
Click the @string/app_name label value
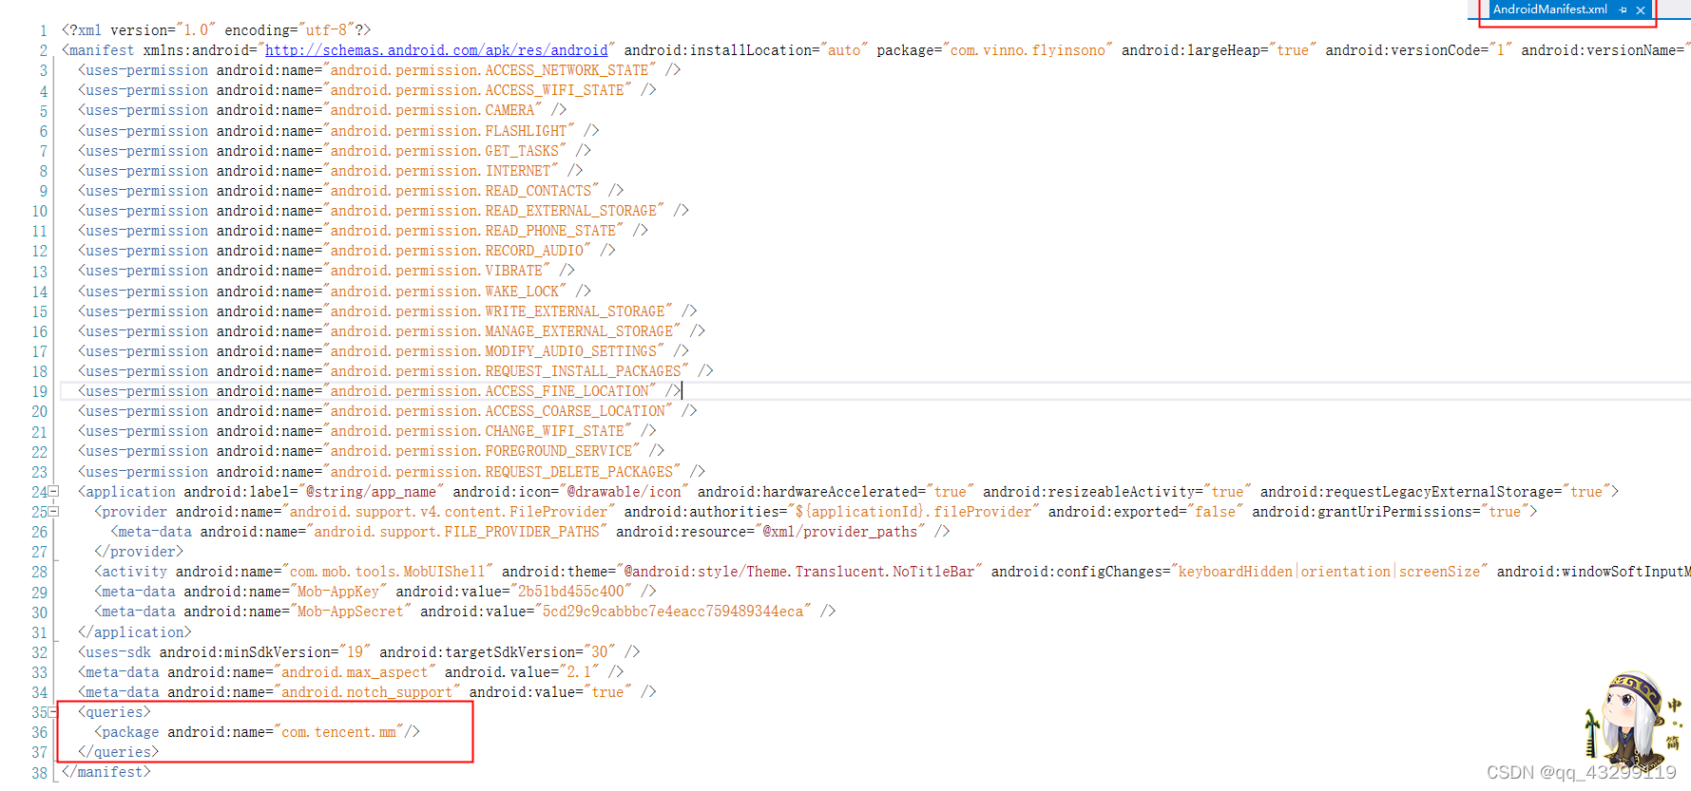point(371,491)
